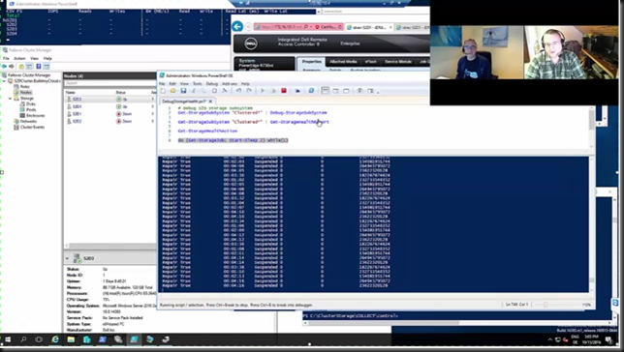
Task: Open the Debug menu in PowerShell ISE
Action: point(211,84)
